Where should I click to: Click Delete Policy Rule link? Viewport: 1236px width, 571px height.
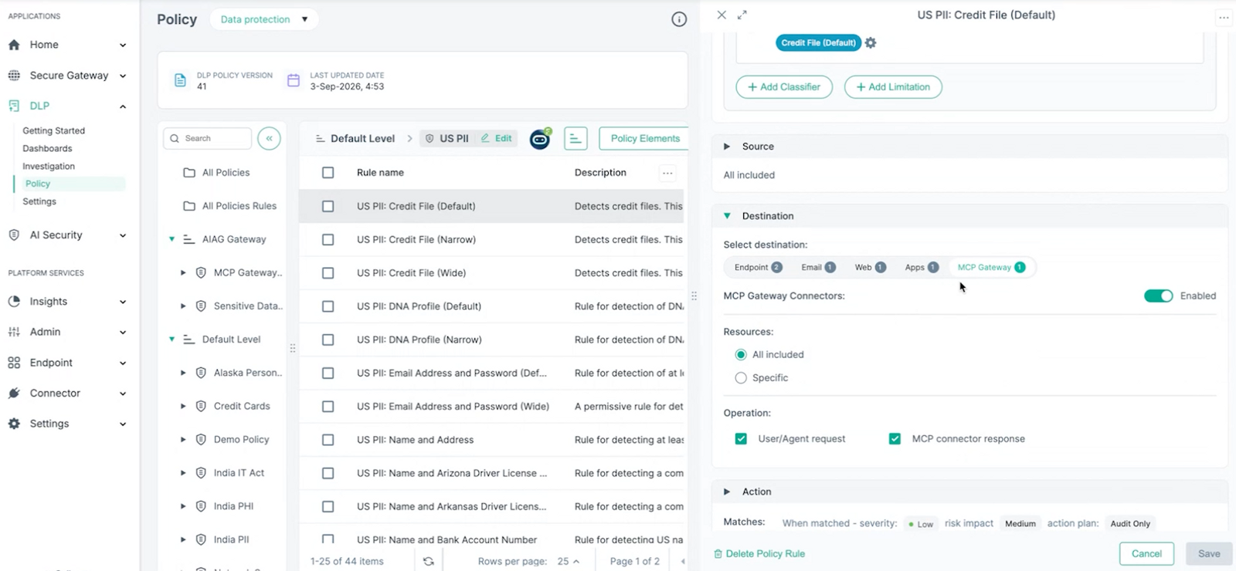point(759,554)
